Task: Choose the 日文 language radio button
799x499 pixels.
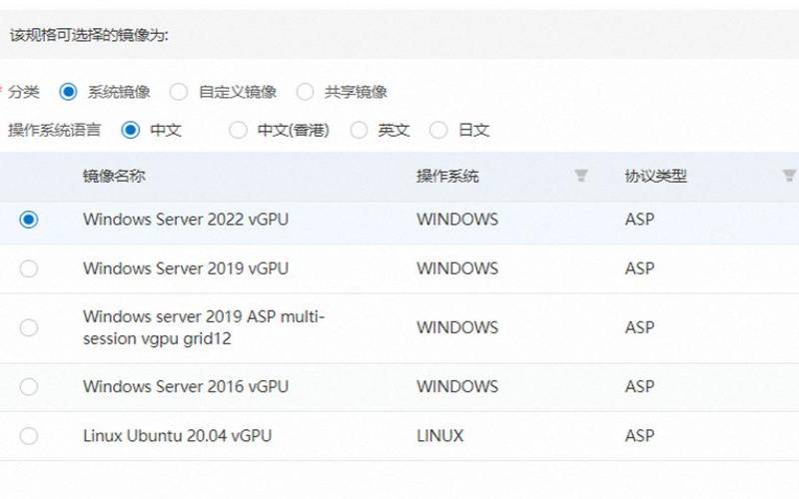Action: [438, 130]
